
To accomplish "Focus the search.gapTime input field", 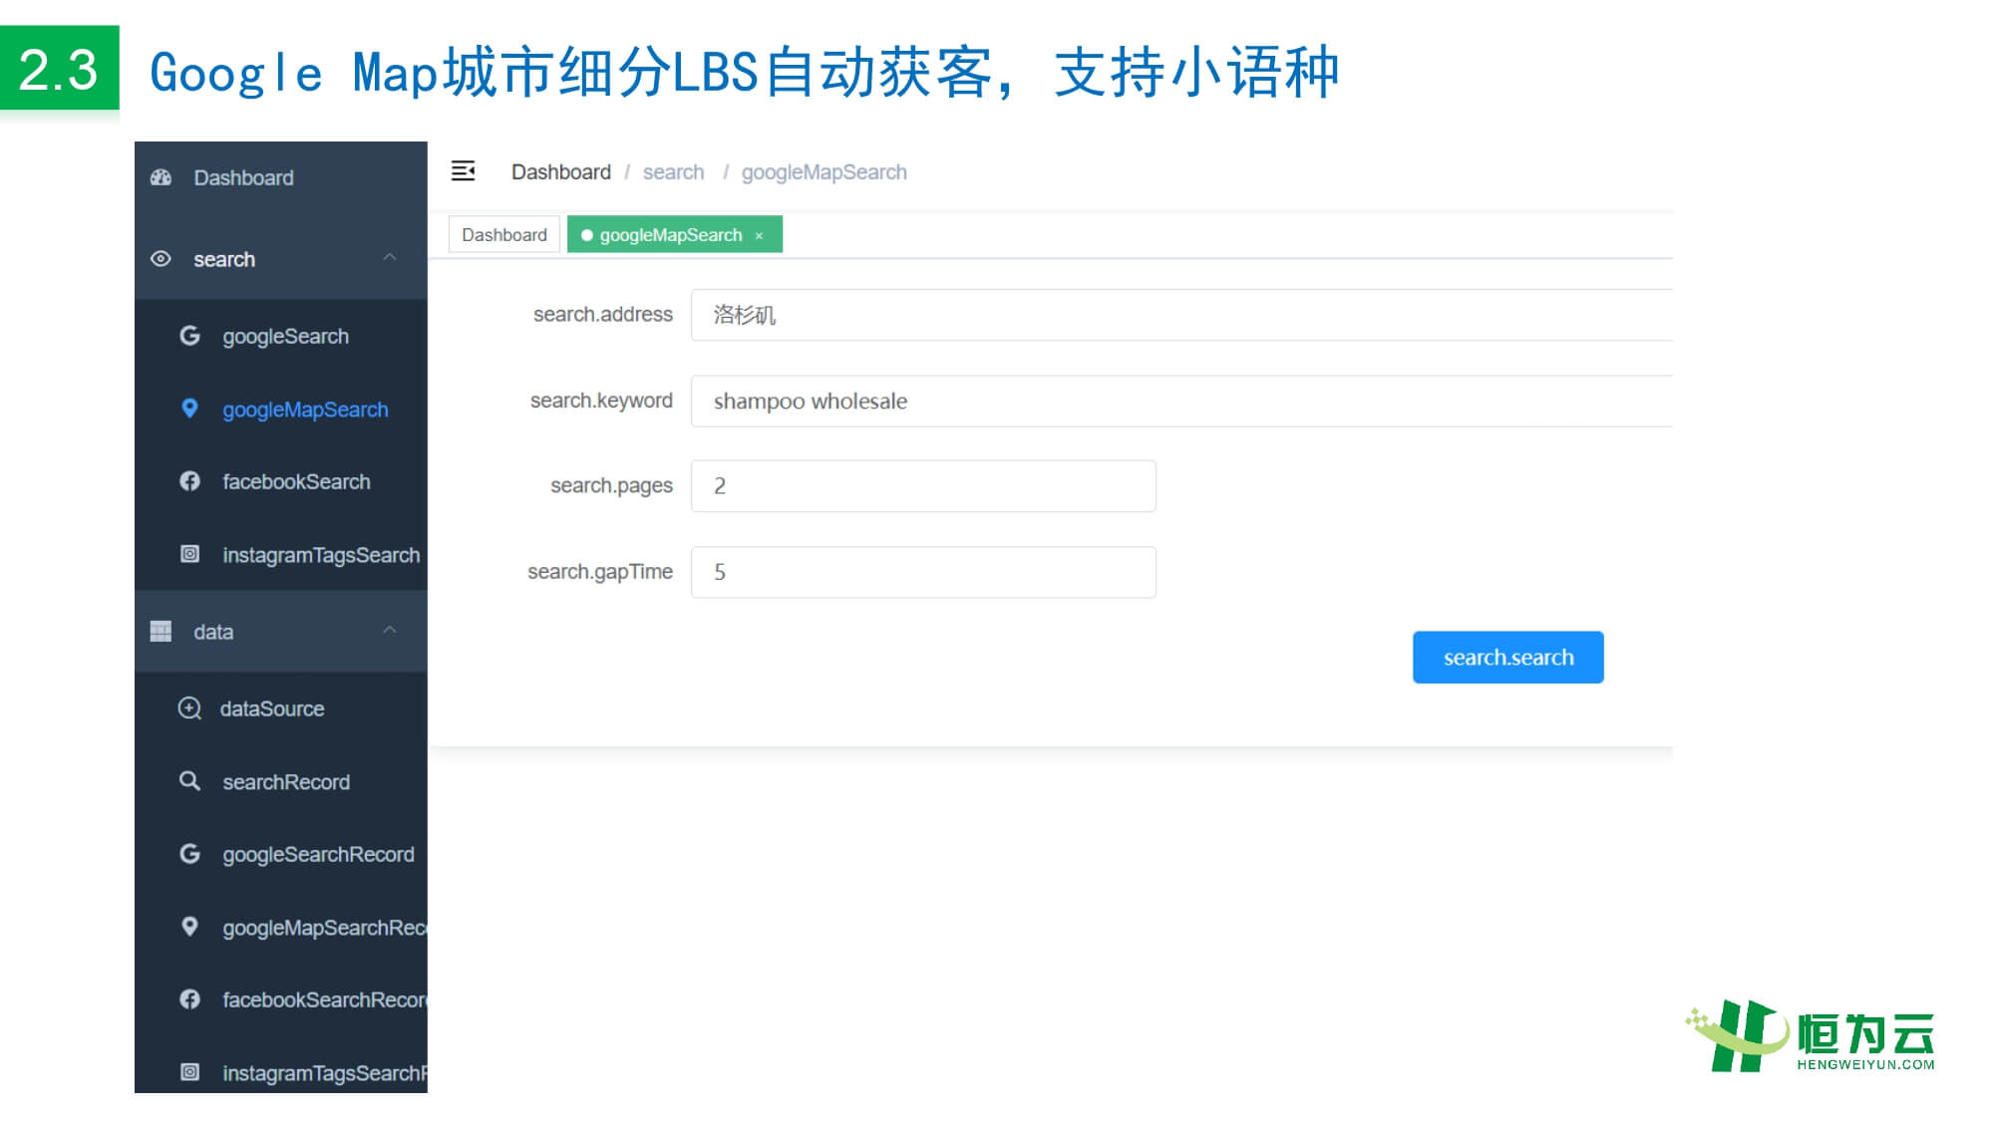I will [x=923, y=572].
